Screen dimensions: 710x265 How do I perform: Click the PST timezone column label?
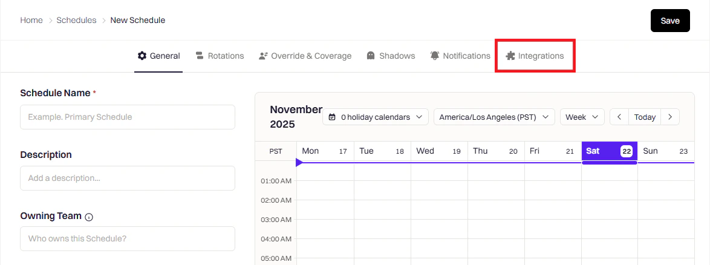tap(276, 151)
